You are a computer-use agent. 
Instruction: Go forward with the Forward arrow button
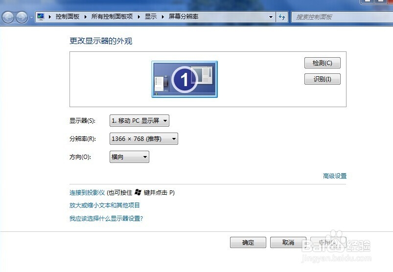tap(22, 17)
